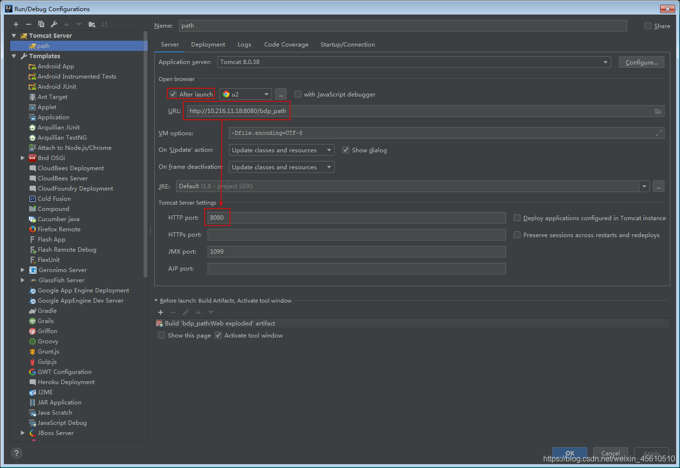Open On 'Update' action dropdown
The height and width of the screenshot is (468, 680).
pos(281,150)
